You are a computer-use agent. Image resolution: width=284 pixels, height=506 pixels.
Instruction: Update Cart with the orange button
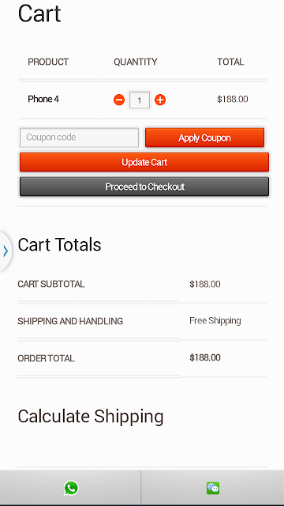144,162
